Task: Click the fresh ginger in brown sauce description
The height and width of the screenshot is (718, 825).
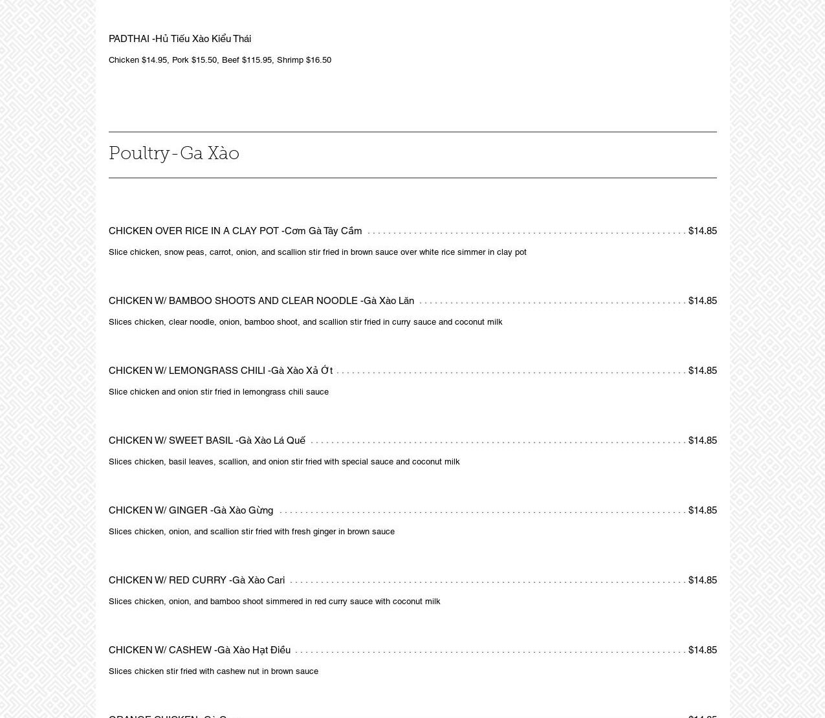Action: (251, 532)
